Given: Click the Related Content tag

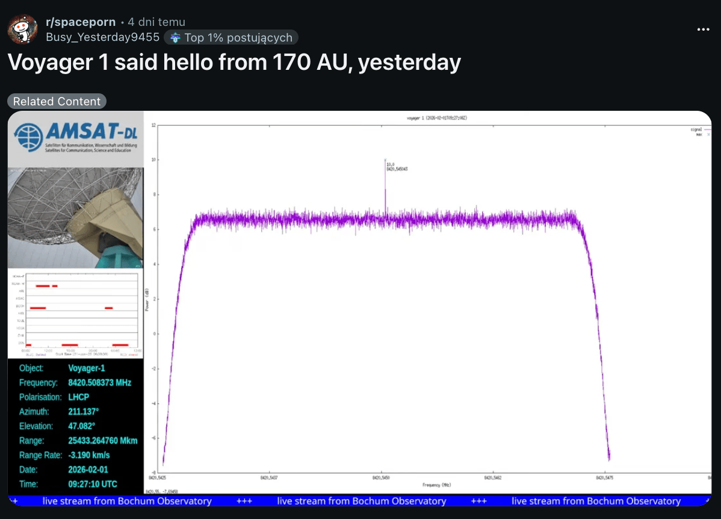Looking at the screenshot, I should click(57, 102).
